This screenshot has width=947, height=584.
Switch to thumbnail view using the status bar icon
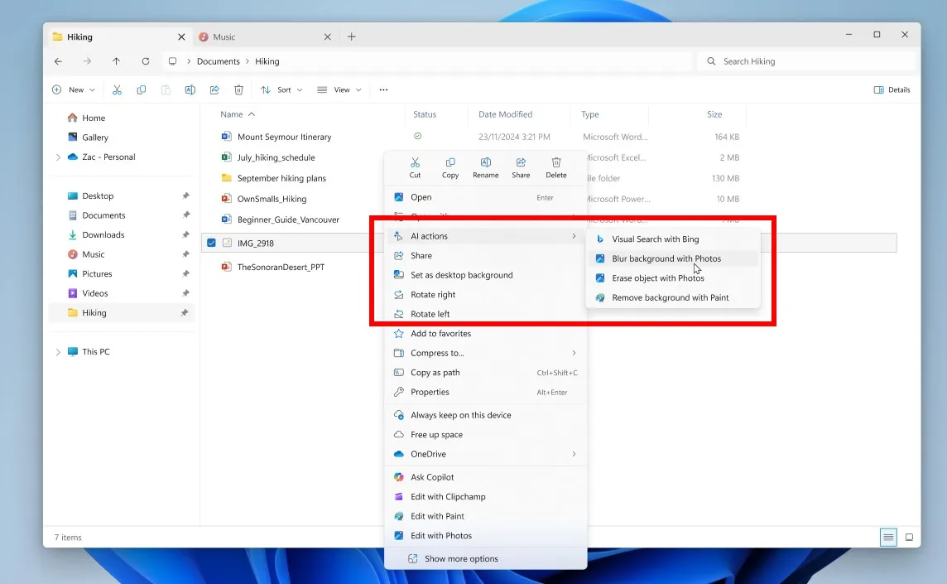click(x=911, y=537)
